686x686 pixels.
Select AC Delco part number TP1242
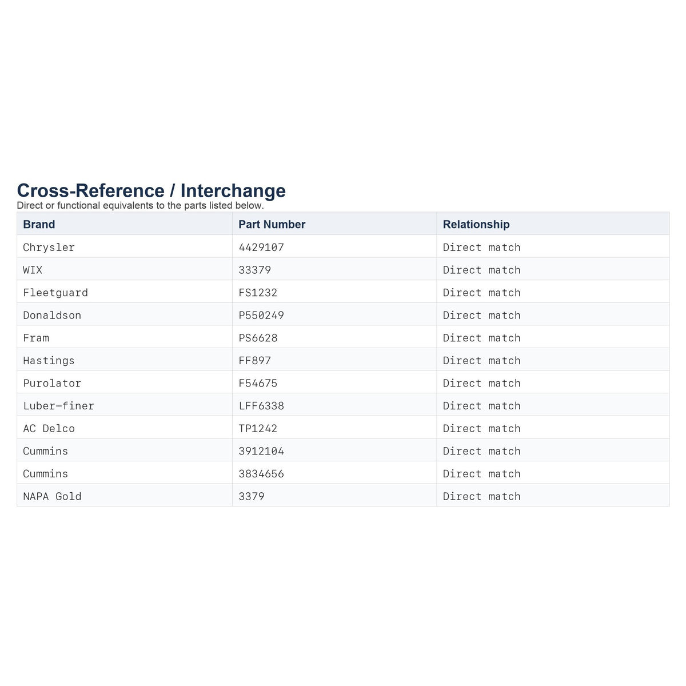(x=258, y=429)
